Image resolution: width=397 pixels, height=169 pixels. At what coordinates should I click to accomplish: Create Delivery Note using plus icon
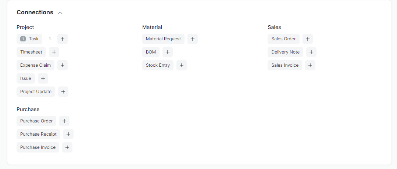(311, 52)
